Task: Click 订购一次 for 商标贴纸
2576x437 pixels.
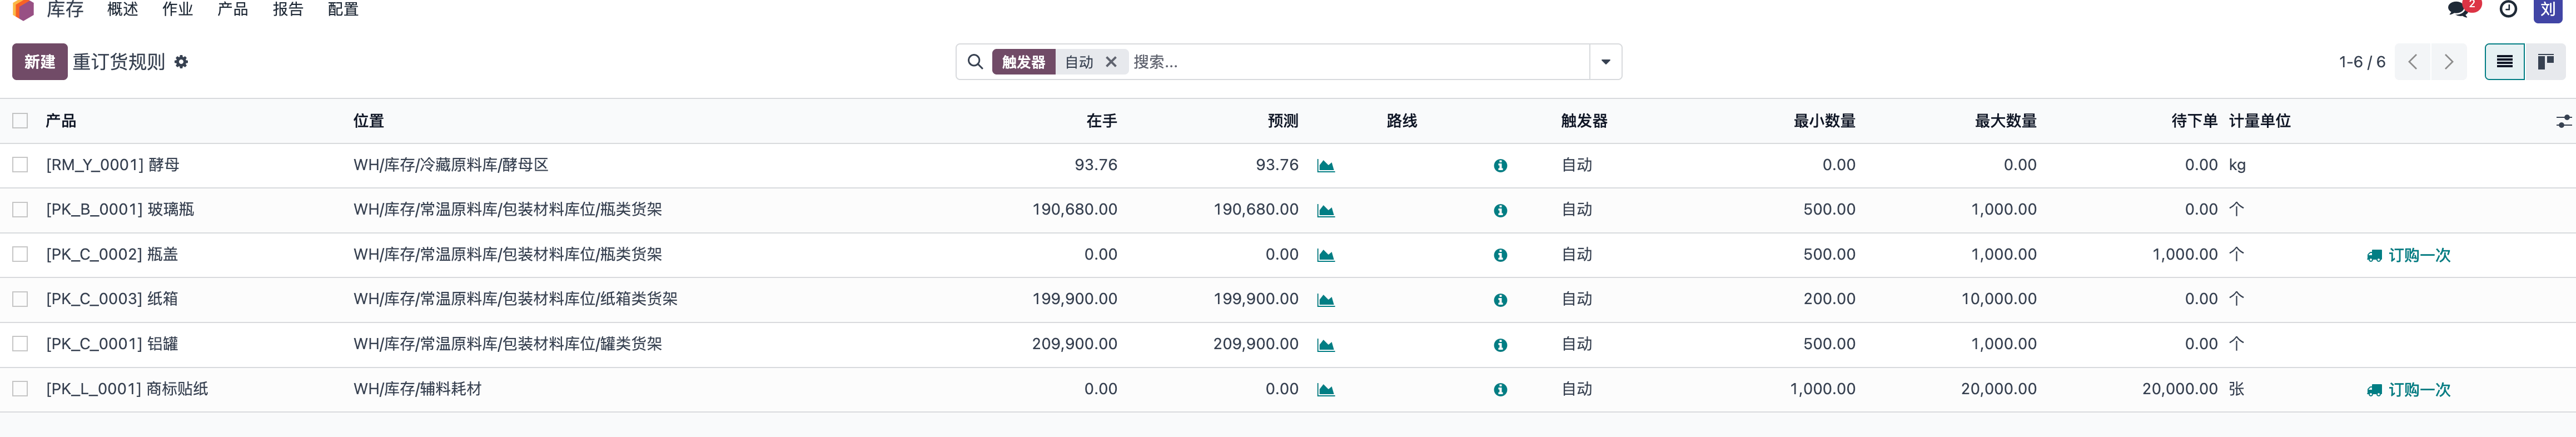Action: point(2408,390)
